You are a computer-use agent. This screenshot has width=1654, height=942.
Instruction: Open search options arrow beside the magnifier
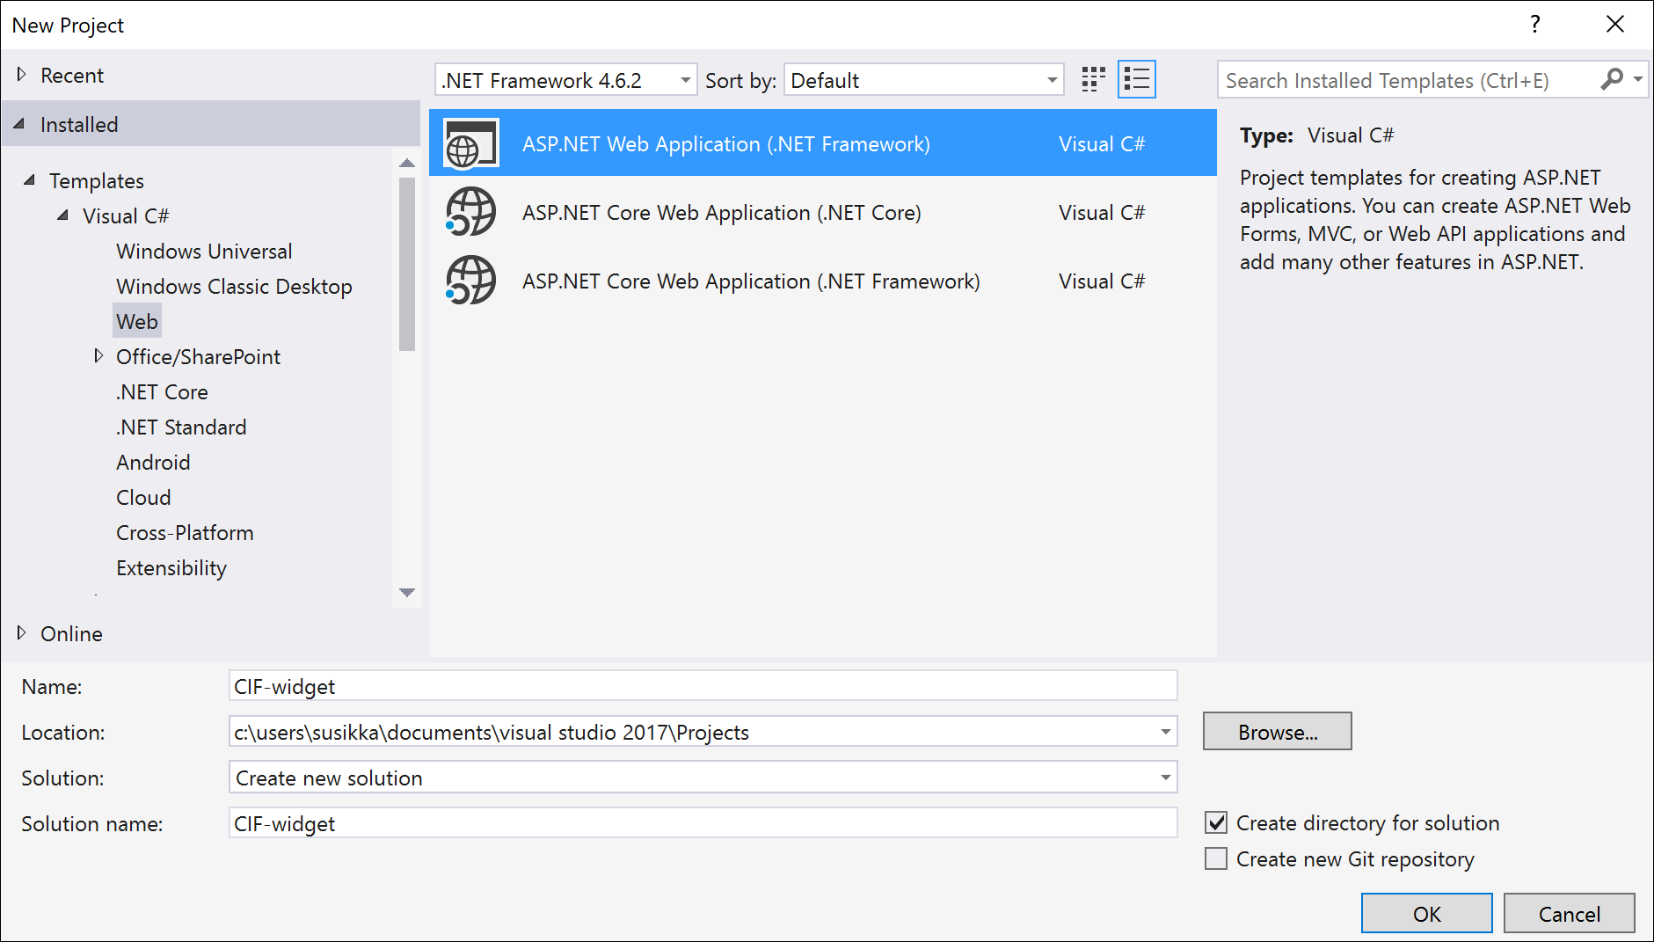point(1637,79)
